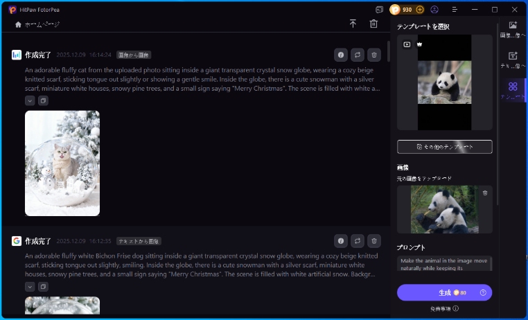Open the cat snow globe result thumbnail
The height and width of the screenshot is (320, 528).
[62, 163]
